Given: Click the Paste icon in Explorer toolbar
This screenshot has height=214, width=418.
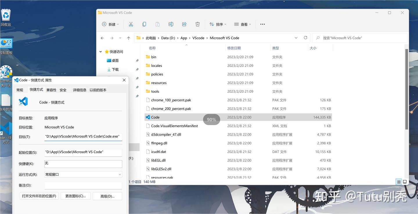Looking at the screenshot, I should click(158, 24).
